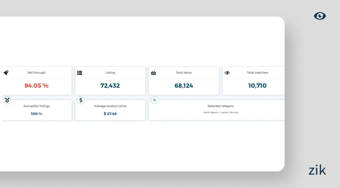Click the dollar sign icon on price card
Image resolution: width=340 pixels, height=188 pixels.
(81, 100)
